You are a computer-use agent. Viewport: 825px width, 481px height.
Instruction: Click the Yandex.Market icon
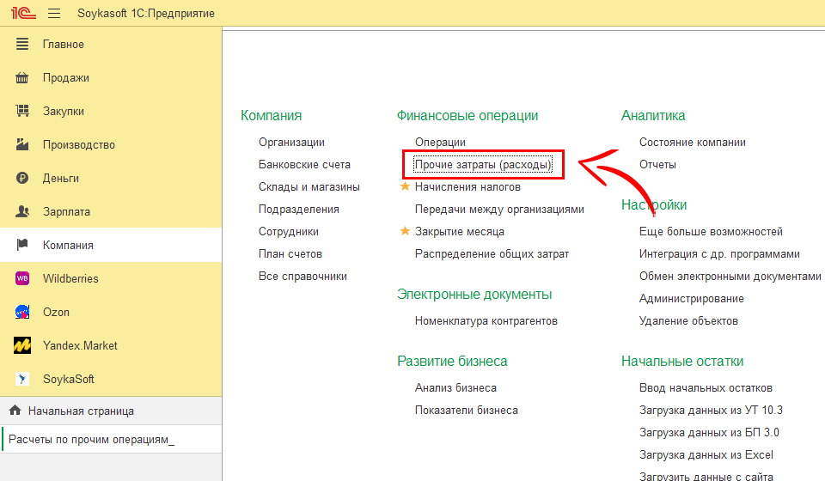tap(23, 345)
